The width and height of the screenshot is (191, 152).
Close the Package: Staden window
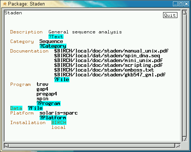pos(187,4)
